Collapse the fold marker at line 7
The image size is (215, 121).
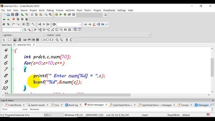(x=13, y=69)
